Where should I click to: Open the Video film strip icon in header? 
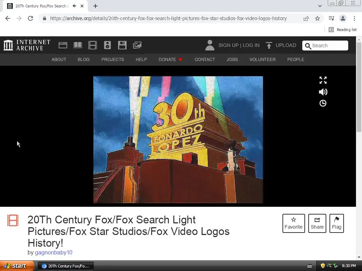(93, 45)
